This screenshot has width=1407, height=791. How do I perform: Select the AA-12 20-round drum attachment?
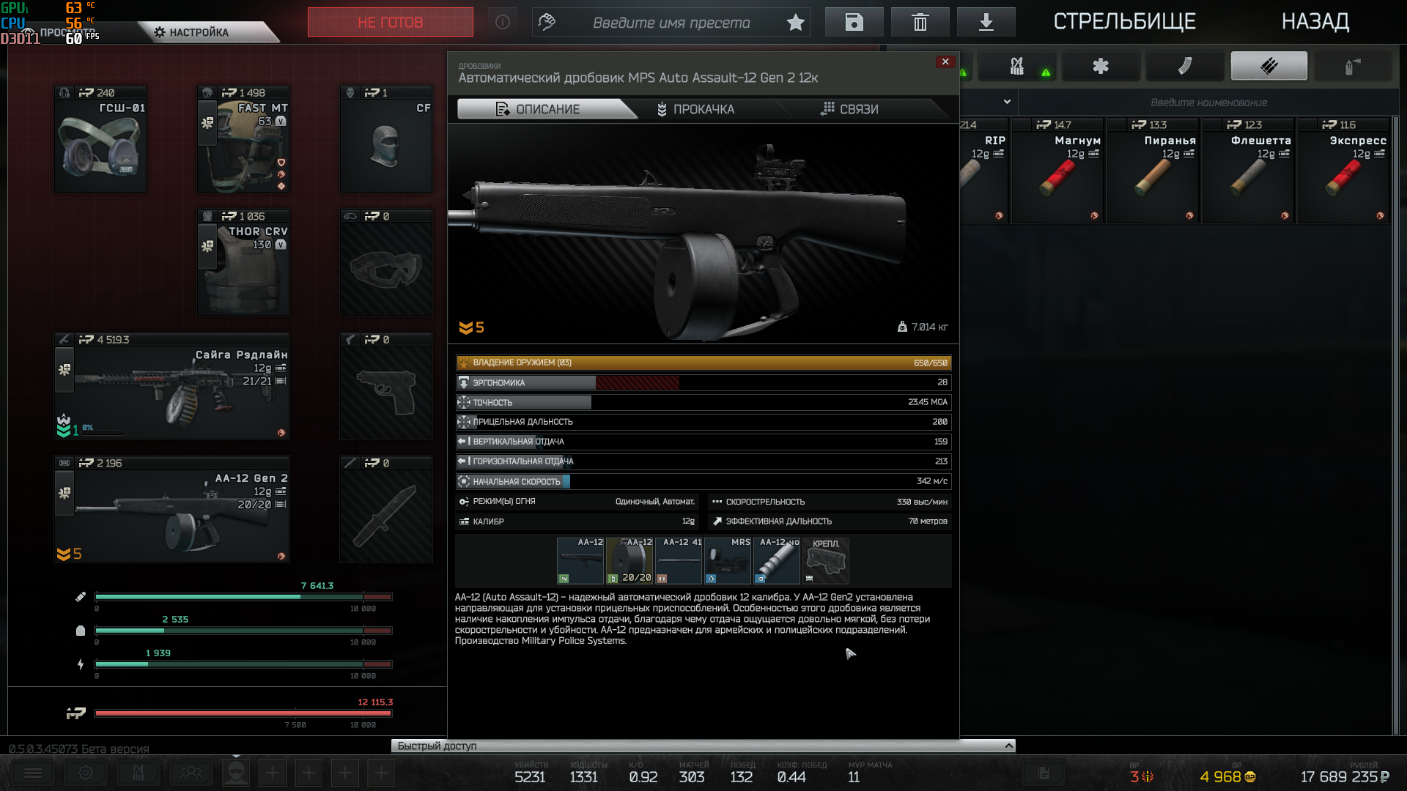[x=629, y=560]
